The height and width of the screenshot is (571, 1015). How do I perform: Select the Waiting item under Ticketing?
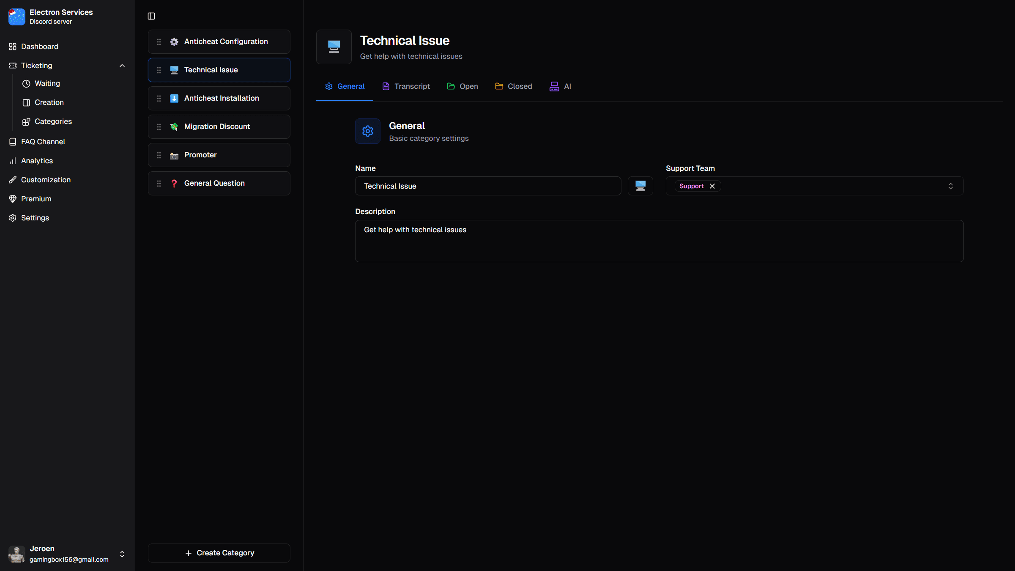click(47, 83)
